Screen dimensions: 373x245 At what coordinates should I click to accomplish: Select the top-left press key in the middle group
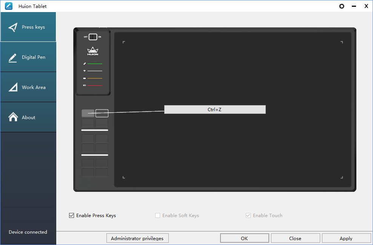(x=88, y=138)
